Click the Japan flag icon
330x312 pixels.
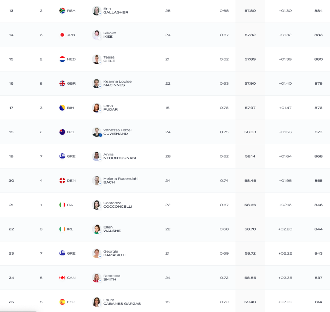(62, 35)
